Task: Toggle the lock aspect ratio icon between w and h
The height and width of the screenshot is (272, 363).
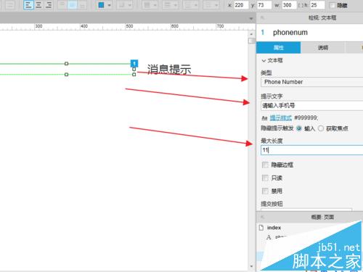Action: tap(301, 5)
